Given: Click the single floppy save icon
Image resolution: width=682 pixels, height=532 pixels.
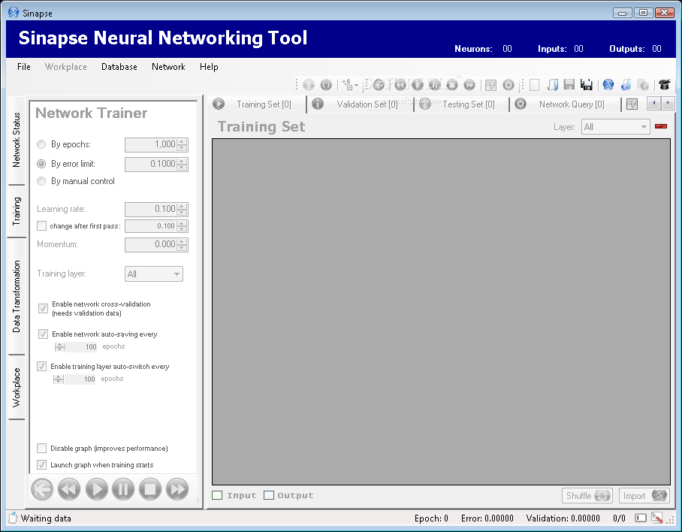Looking at the screenshot, I should click(569, 85).
